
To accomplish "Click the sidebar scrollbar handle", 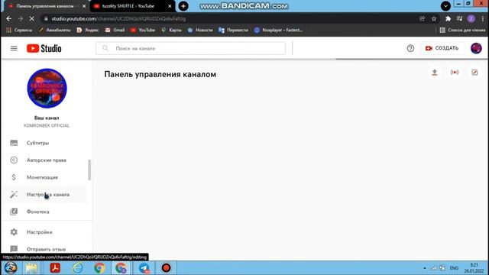I will (89, 170).
